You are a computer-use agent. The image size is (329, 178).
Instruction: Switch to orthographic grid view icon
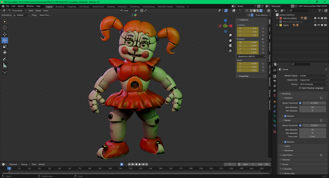click(230, 51)
